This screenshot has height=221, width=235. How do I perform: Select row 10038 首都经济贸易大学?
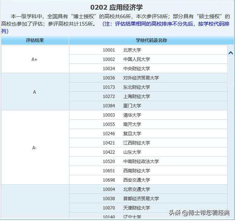tap(148, 199)
